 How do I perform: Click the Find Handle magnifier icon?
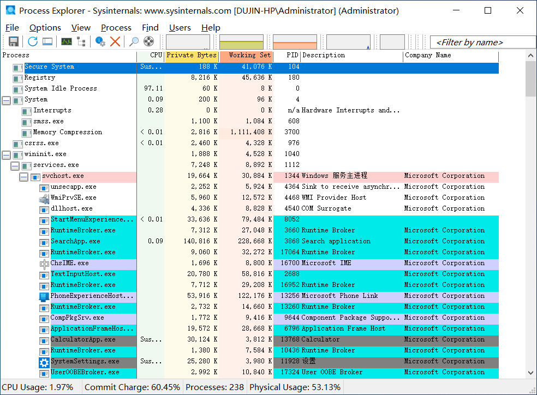click(132, 41)
